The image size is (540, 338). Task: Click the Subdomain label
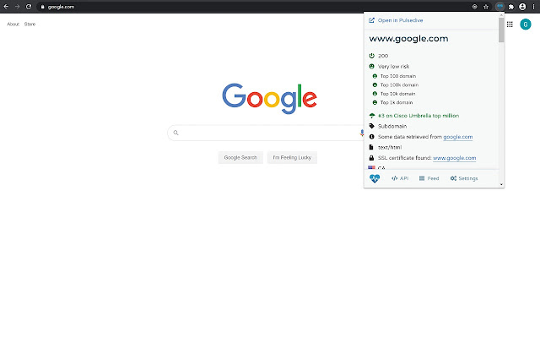[x=392, y=126]
